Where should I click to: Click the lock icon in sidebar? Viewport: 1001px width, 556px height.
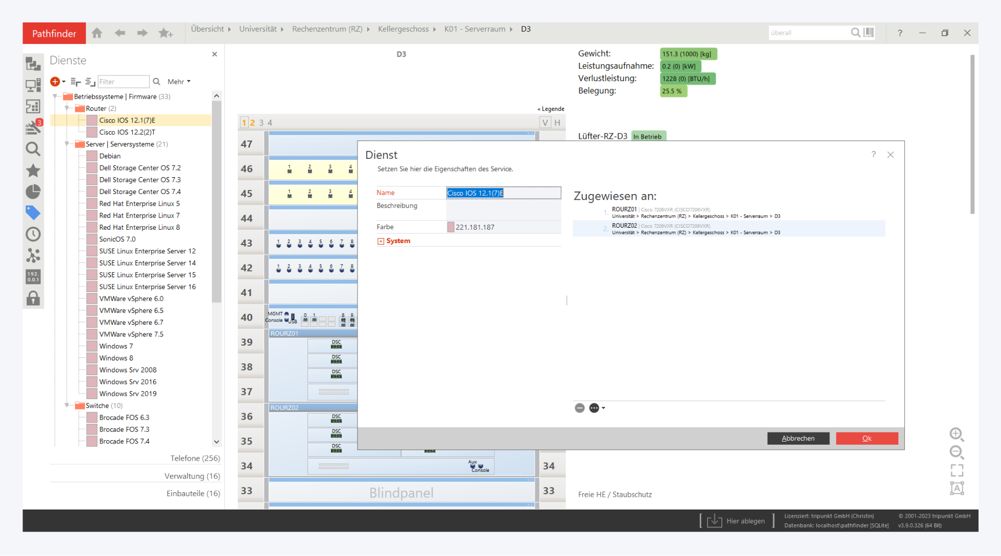(x=33, y=298)
